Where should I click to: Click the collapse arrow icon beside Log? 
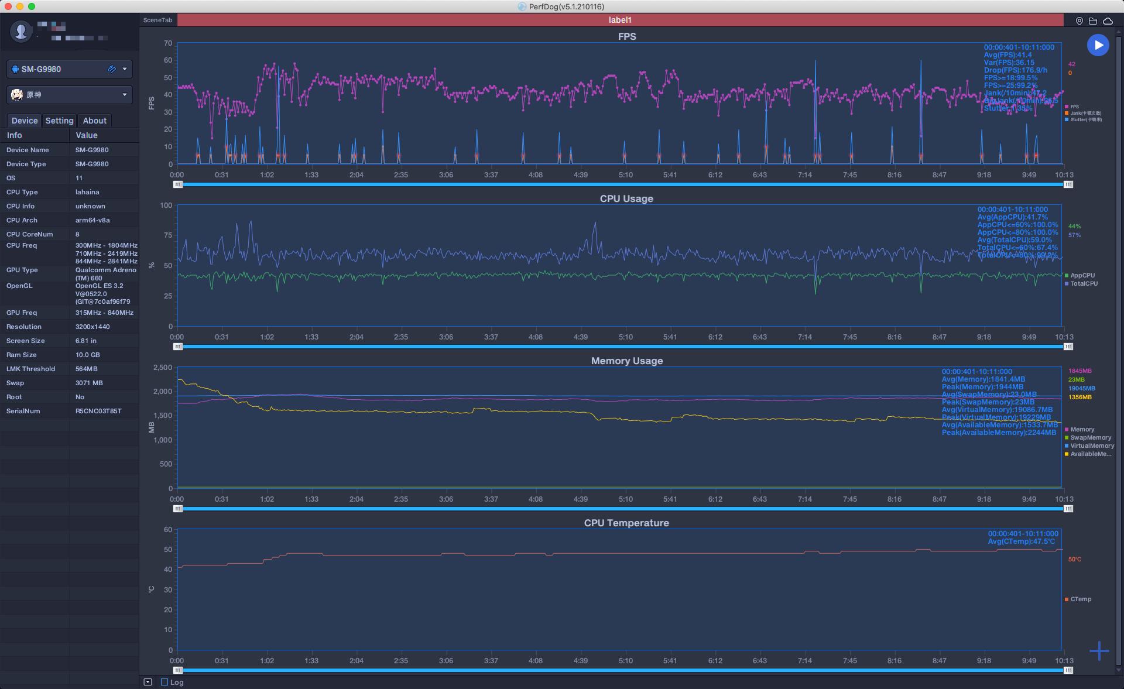click(148, 682)
